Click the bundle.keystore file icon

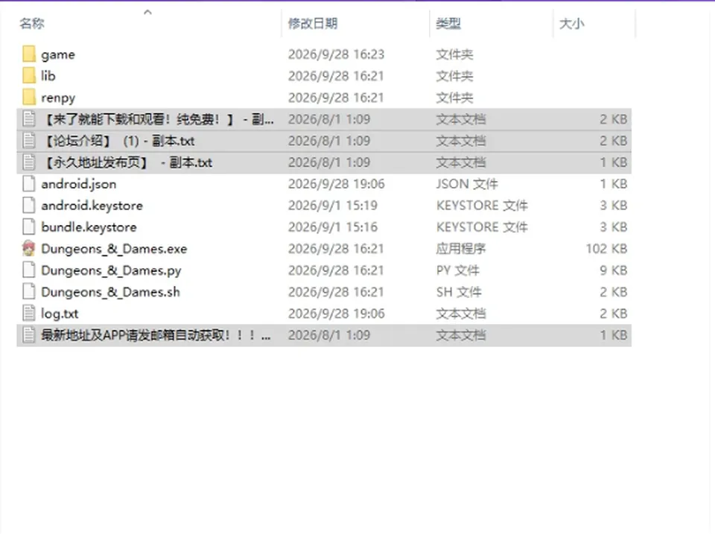(29, 227)
